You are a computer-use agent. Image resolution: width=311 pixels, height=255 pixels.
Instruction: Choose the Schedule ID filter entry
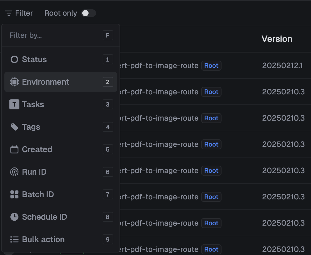click(44, 217)
